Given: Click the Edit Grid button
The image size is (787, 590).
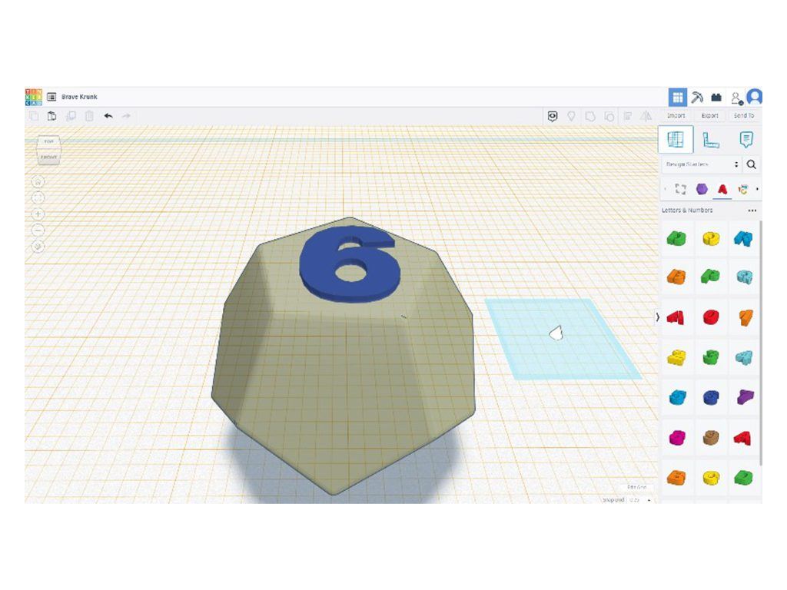Looking at the screenshot, I should [637, 487].
